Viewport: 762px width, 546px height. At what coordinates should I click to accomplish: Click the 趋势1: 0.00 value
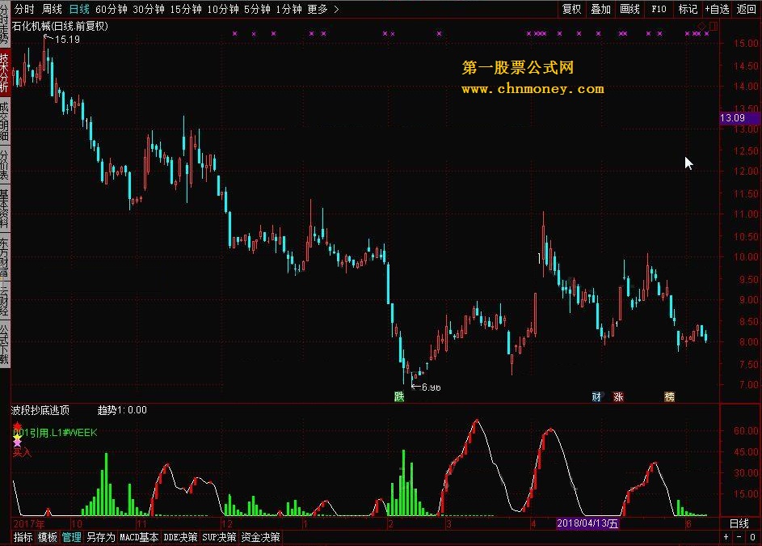(122, 410)
